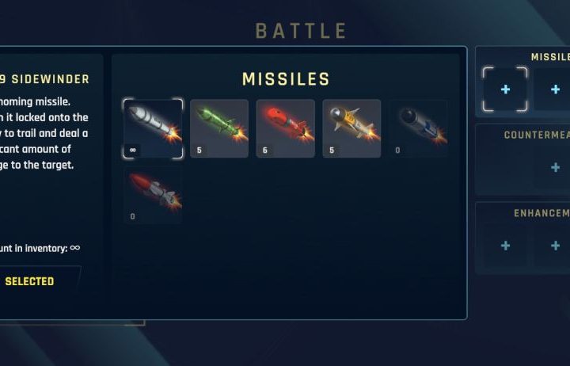Viewport: 570px width, 366px height.
Task: Select the red-nosed gray missile in second row
Action: click(153, 195)
